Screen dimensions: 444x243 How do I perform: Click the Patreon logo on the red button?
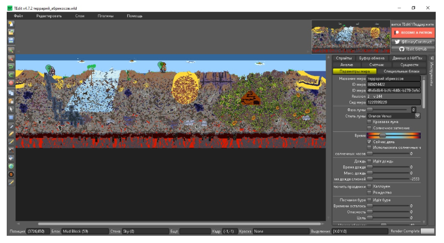pos(397,33)
